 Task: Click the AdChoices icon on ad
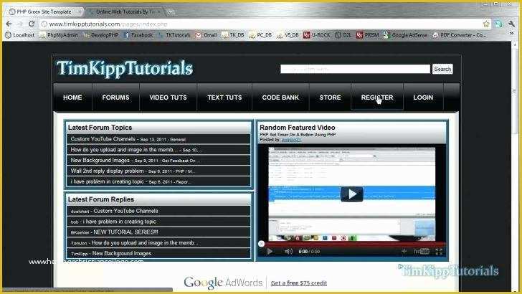point(401,266)
